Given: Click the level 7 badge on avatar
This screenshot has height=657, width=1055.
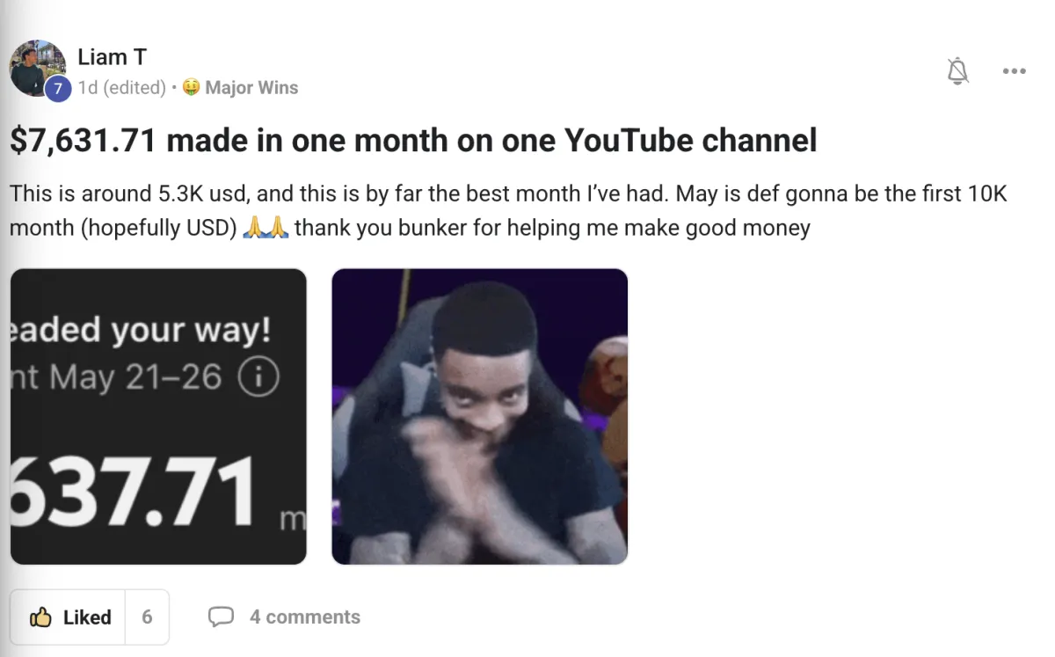Looking at the screenshot, I should pos(58,89).
